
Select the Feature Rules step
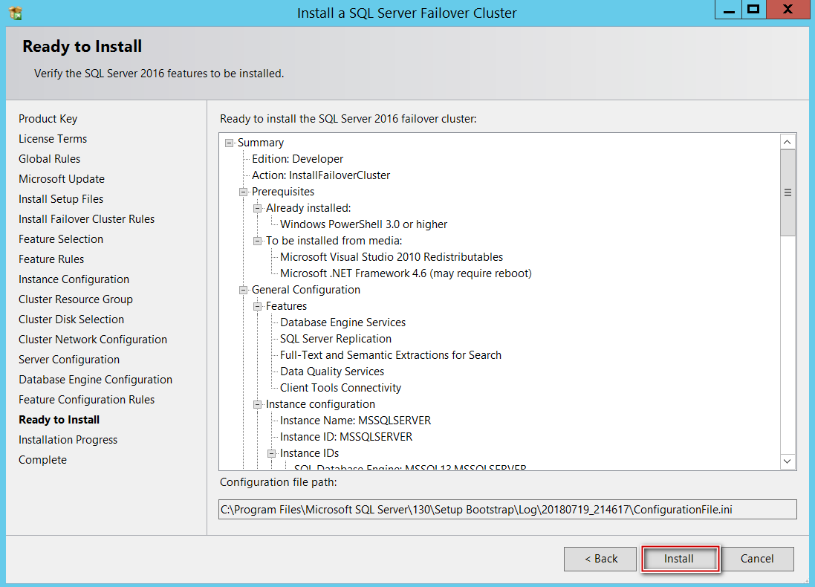tap(51, 259)
